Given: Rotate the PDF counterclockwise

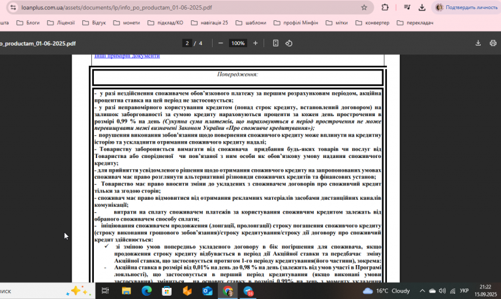Looking at the screenshot, I should [x=289, y=43].
